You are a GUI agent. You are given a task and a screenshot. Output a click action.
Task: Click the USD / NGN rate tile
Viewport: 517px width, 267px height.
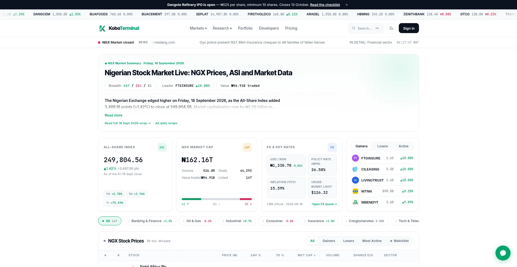pyautogui.click(x=286, y=165)
